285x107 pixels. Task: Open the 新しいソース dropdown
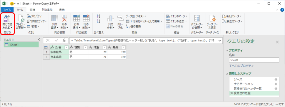(232, 16)
